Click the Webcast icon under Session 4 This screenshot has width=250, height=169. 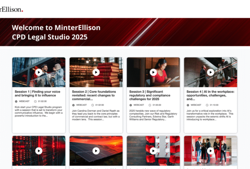188,105
